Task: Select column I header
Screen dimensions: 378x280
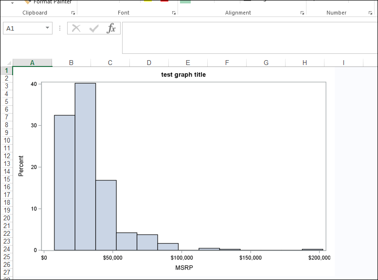Action: tap(343, 63)
